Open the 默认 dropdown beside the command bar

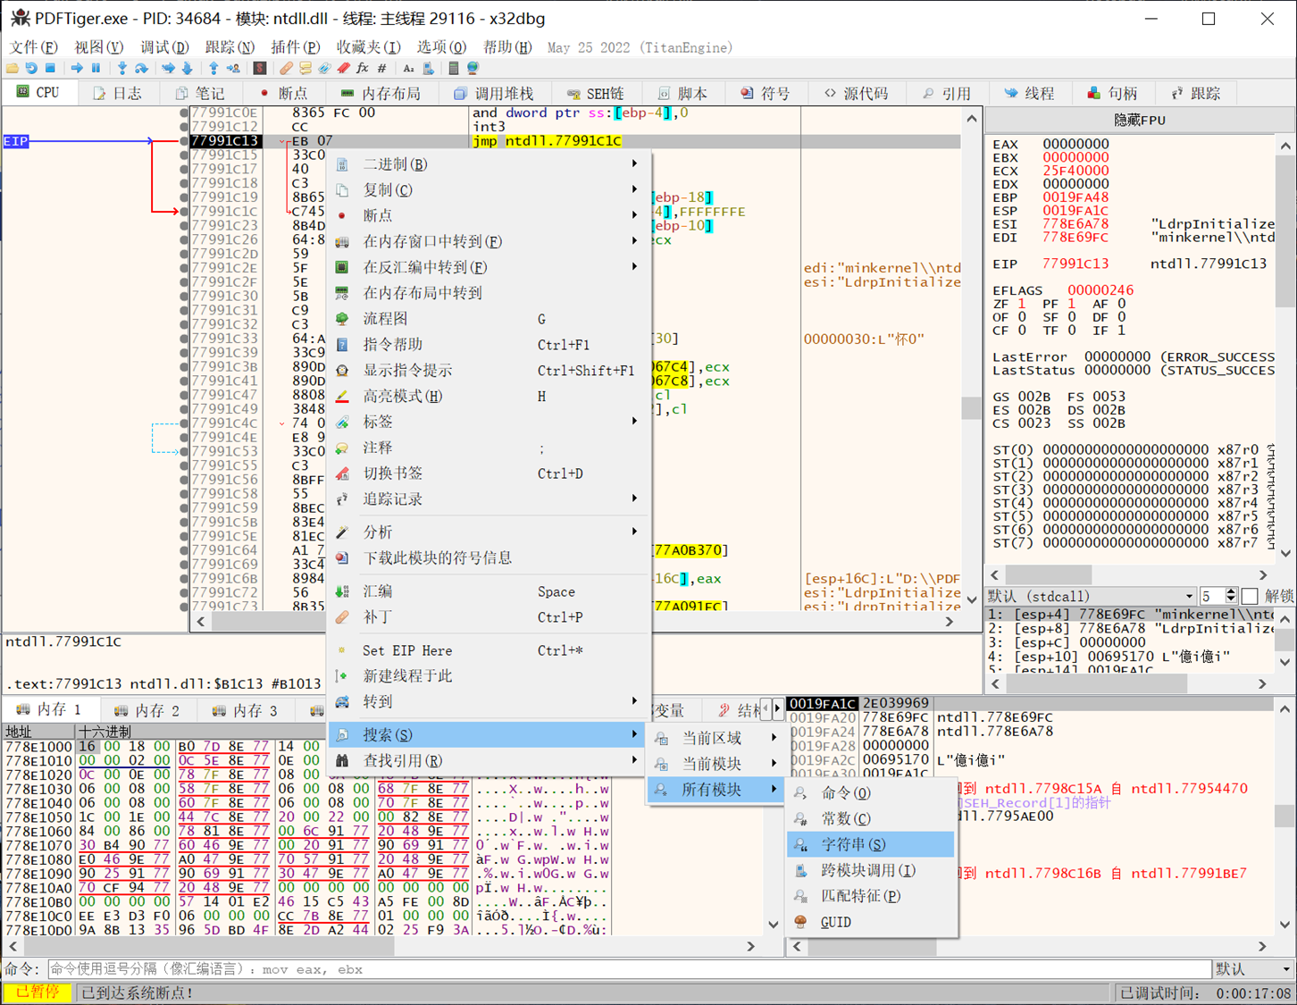[x=1253, y=969]
